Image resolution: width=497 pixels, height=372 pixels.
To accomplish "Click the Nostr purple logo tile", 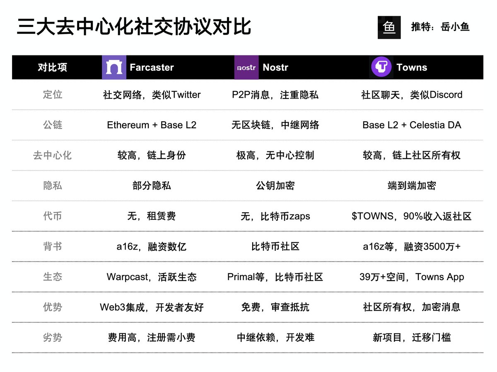I will [x=246, y=67].
